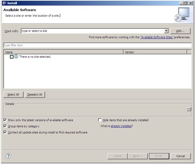Viewport: 195px width, 164px height.
Task: Tick the checkbox next to 'There is no site selected'
Action: click(12, 57)
